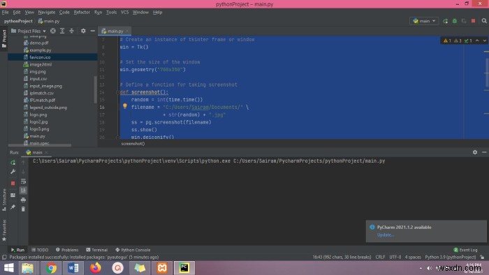Viewport: 489px width, 275px height.
Task: Click the warnings count inspection widget
Action: (x=458, y=40)
